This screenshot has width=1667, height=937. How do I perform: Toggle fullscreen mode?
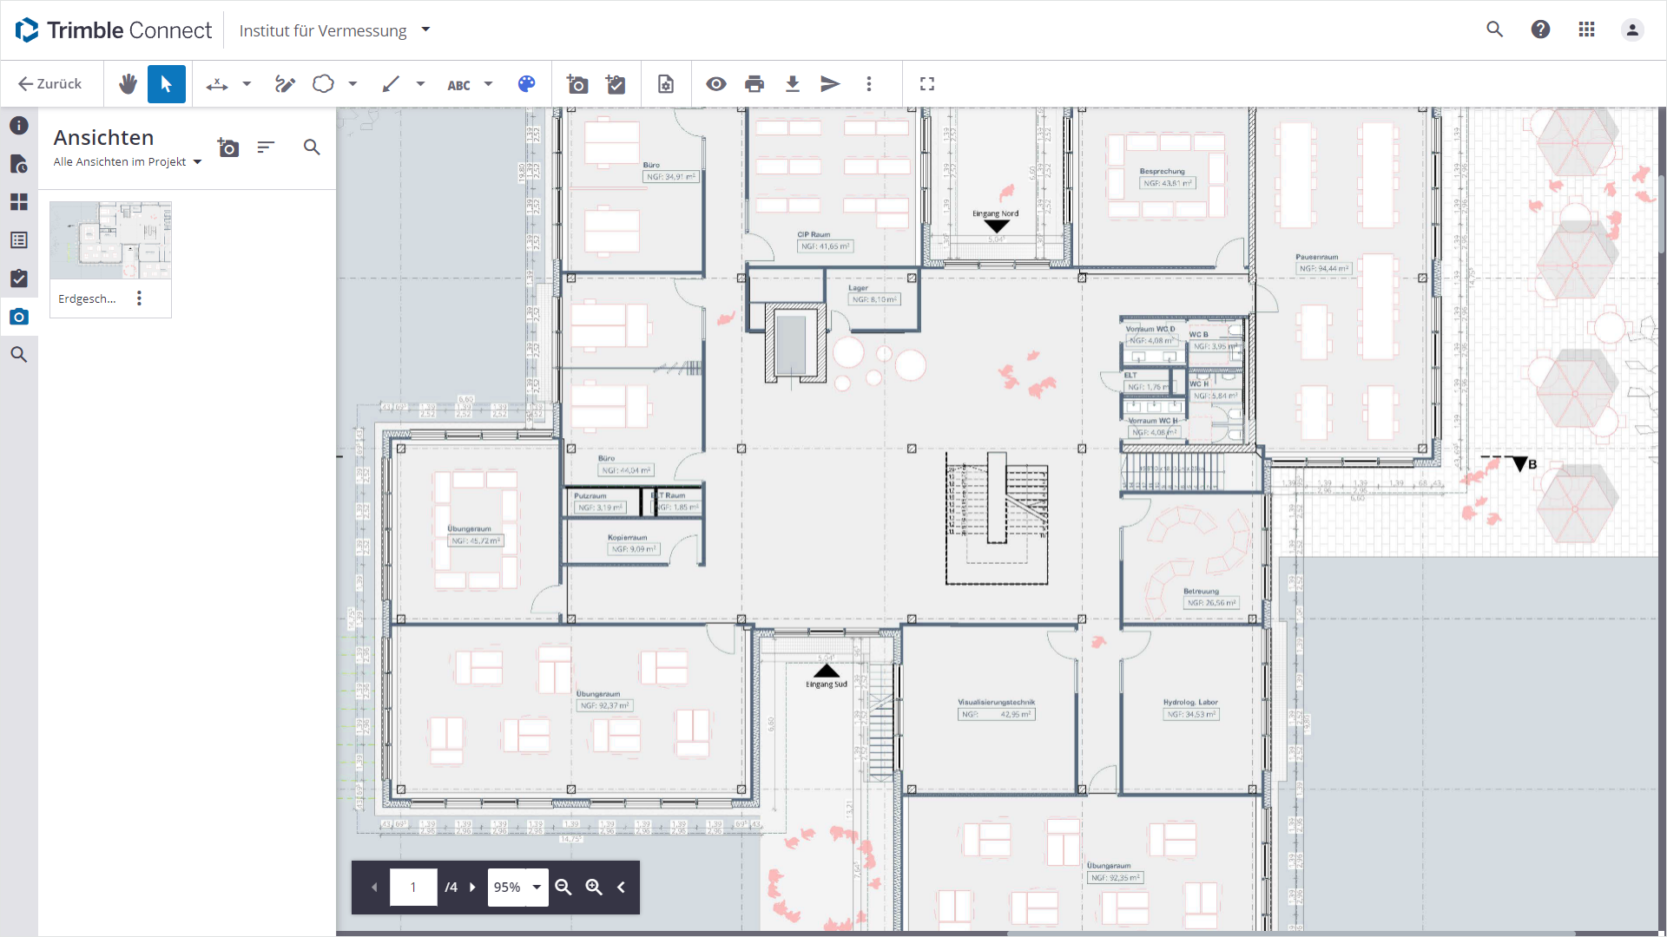pos(927,84)
